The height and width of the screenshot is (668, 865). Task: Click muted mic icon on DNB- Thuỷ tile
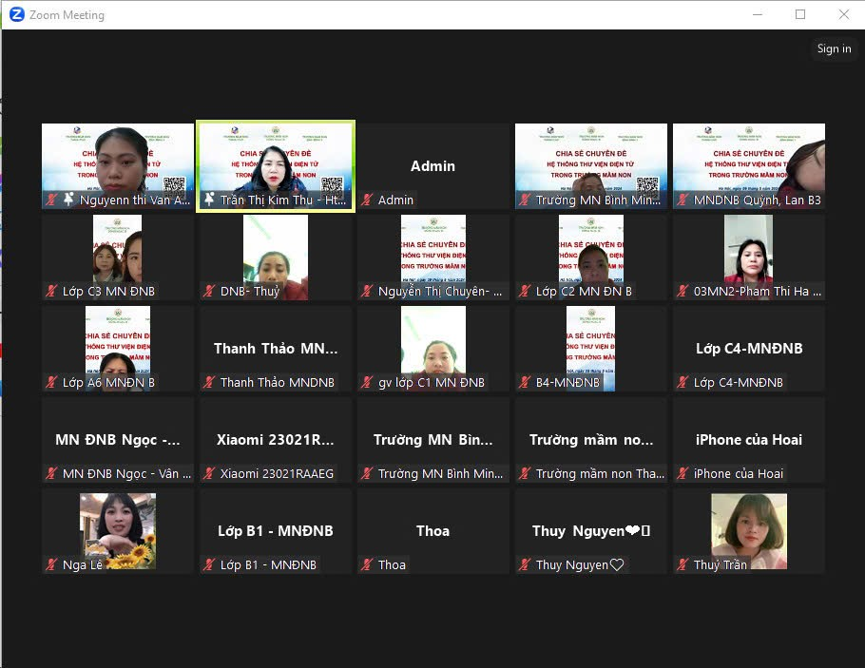(210, 292)
